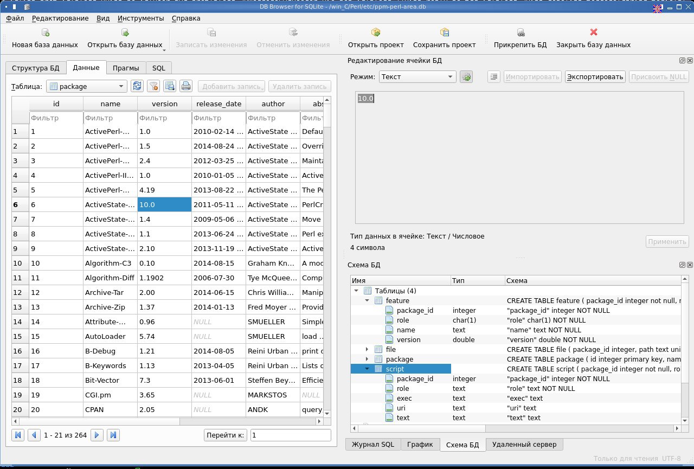Click the print table icon

point(186,86)
